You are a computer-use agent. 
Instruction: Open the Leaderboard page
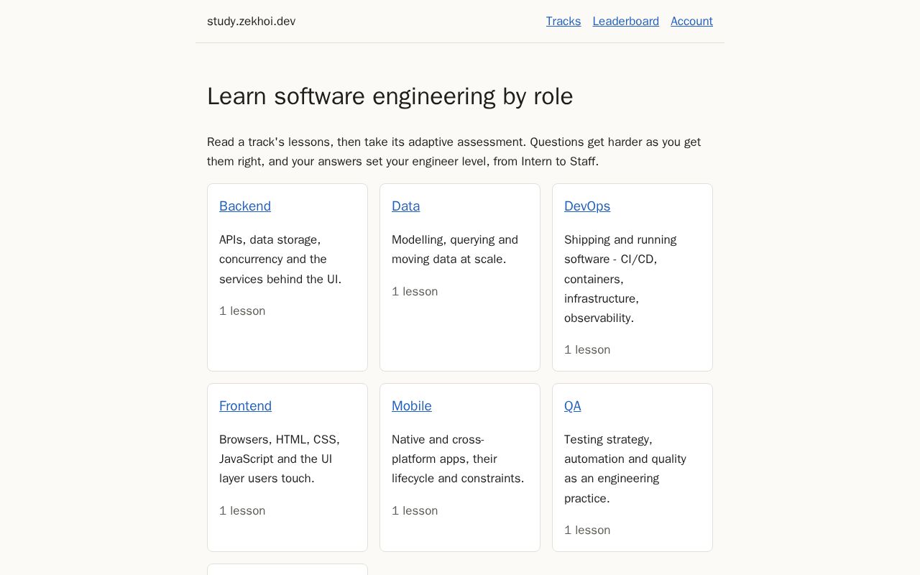coord(626,22)
